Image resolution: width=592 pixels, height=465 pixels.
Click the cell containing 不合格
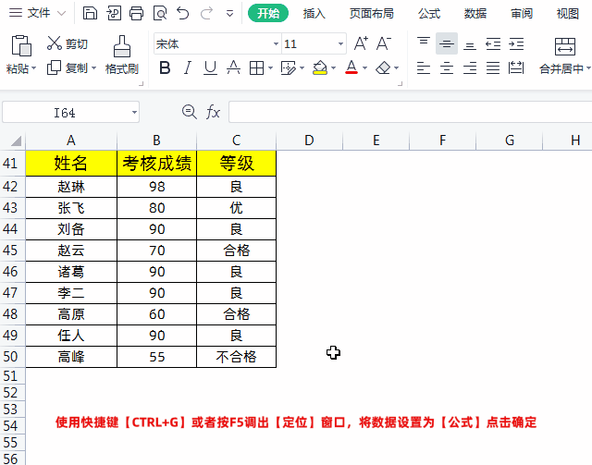point(237,357)
